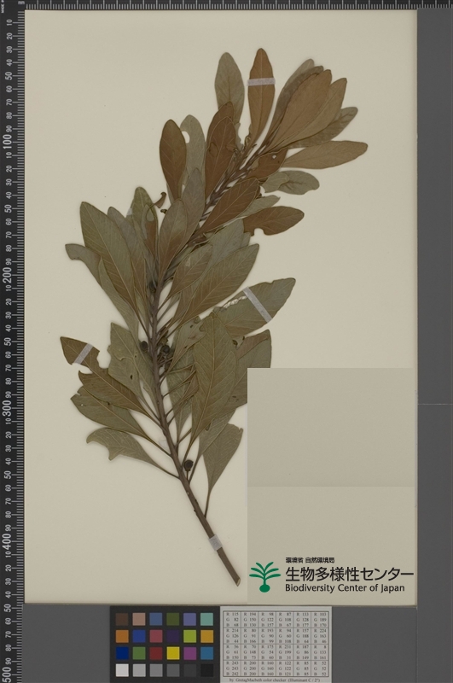Click the tape strip on topmost leaf
Image resolution: width=453 pixels, height=683 pixels.
click(x=261, y=82)
